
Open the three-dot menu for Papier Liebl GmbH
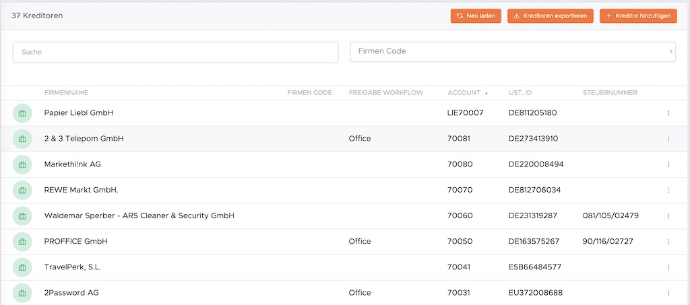pos(668,113)
